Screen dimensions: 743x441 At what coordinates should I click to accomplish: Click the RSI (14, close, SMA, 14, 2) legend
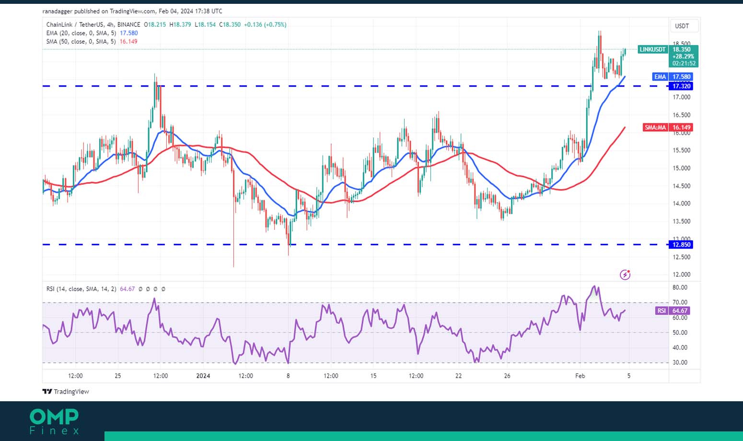point(81,289)
